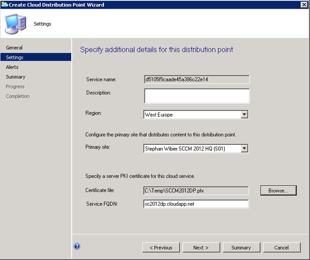The image size is (310, 260).
Task: Browse for a PKI certificate file
Action: 278,190
